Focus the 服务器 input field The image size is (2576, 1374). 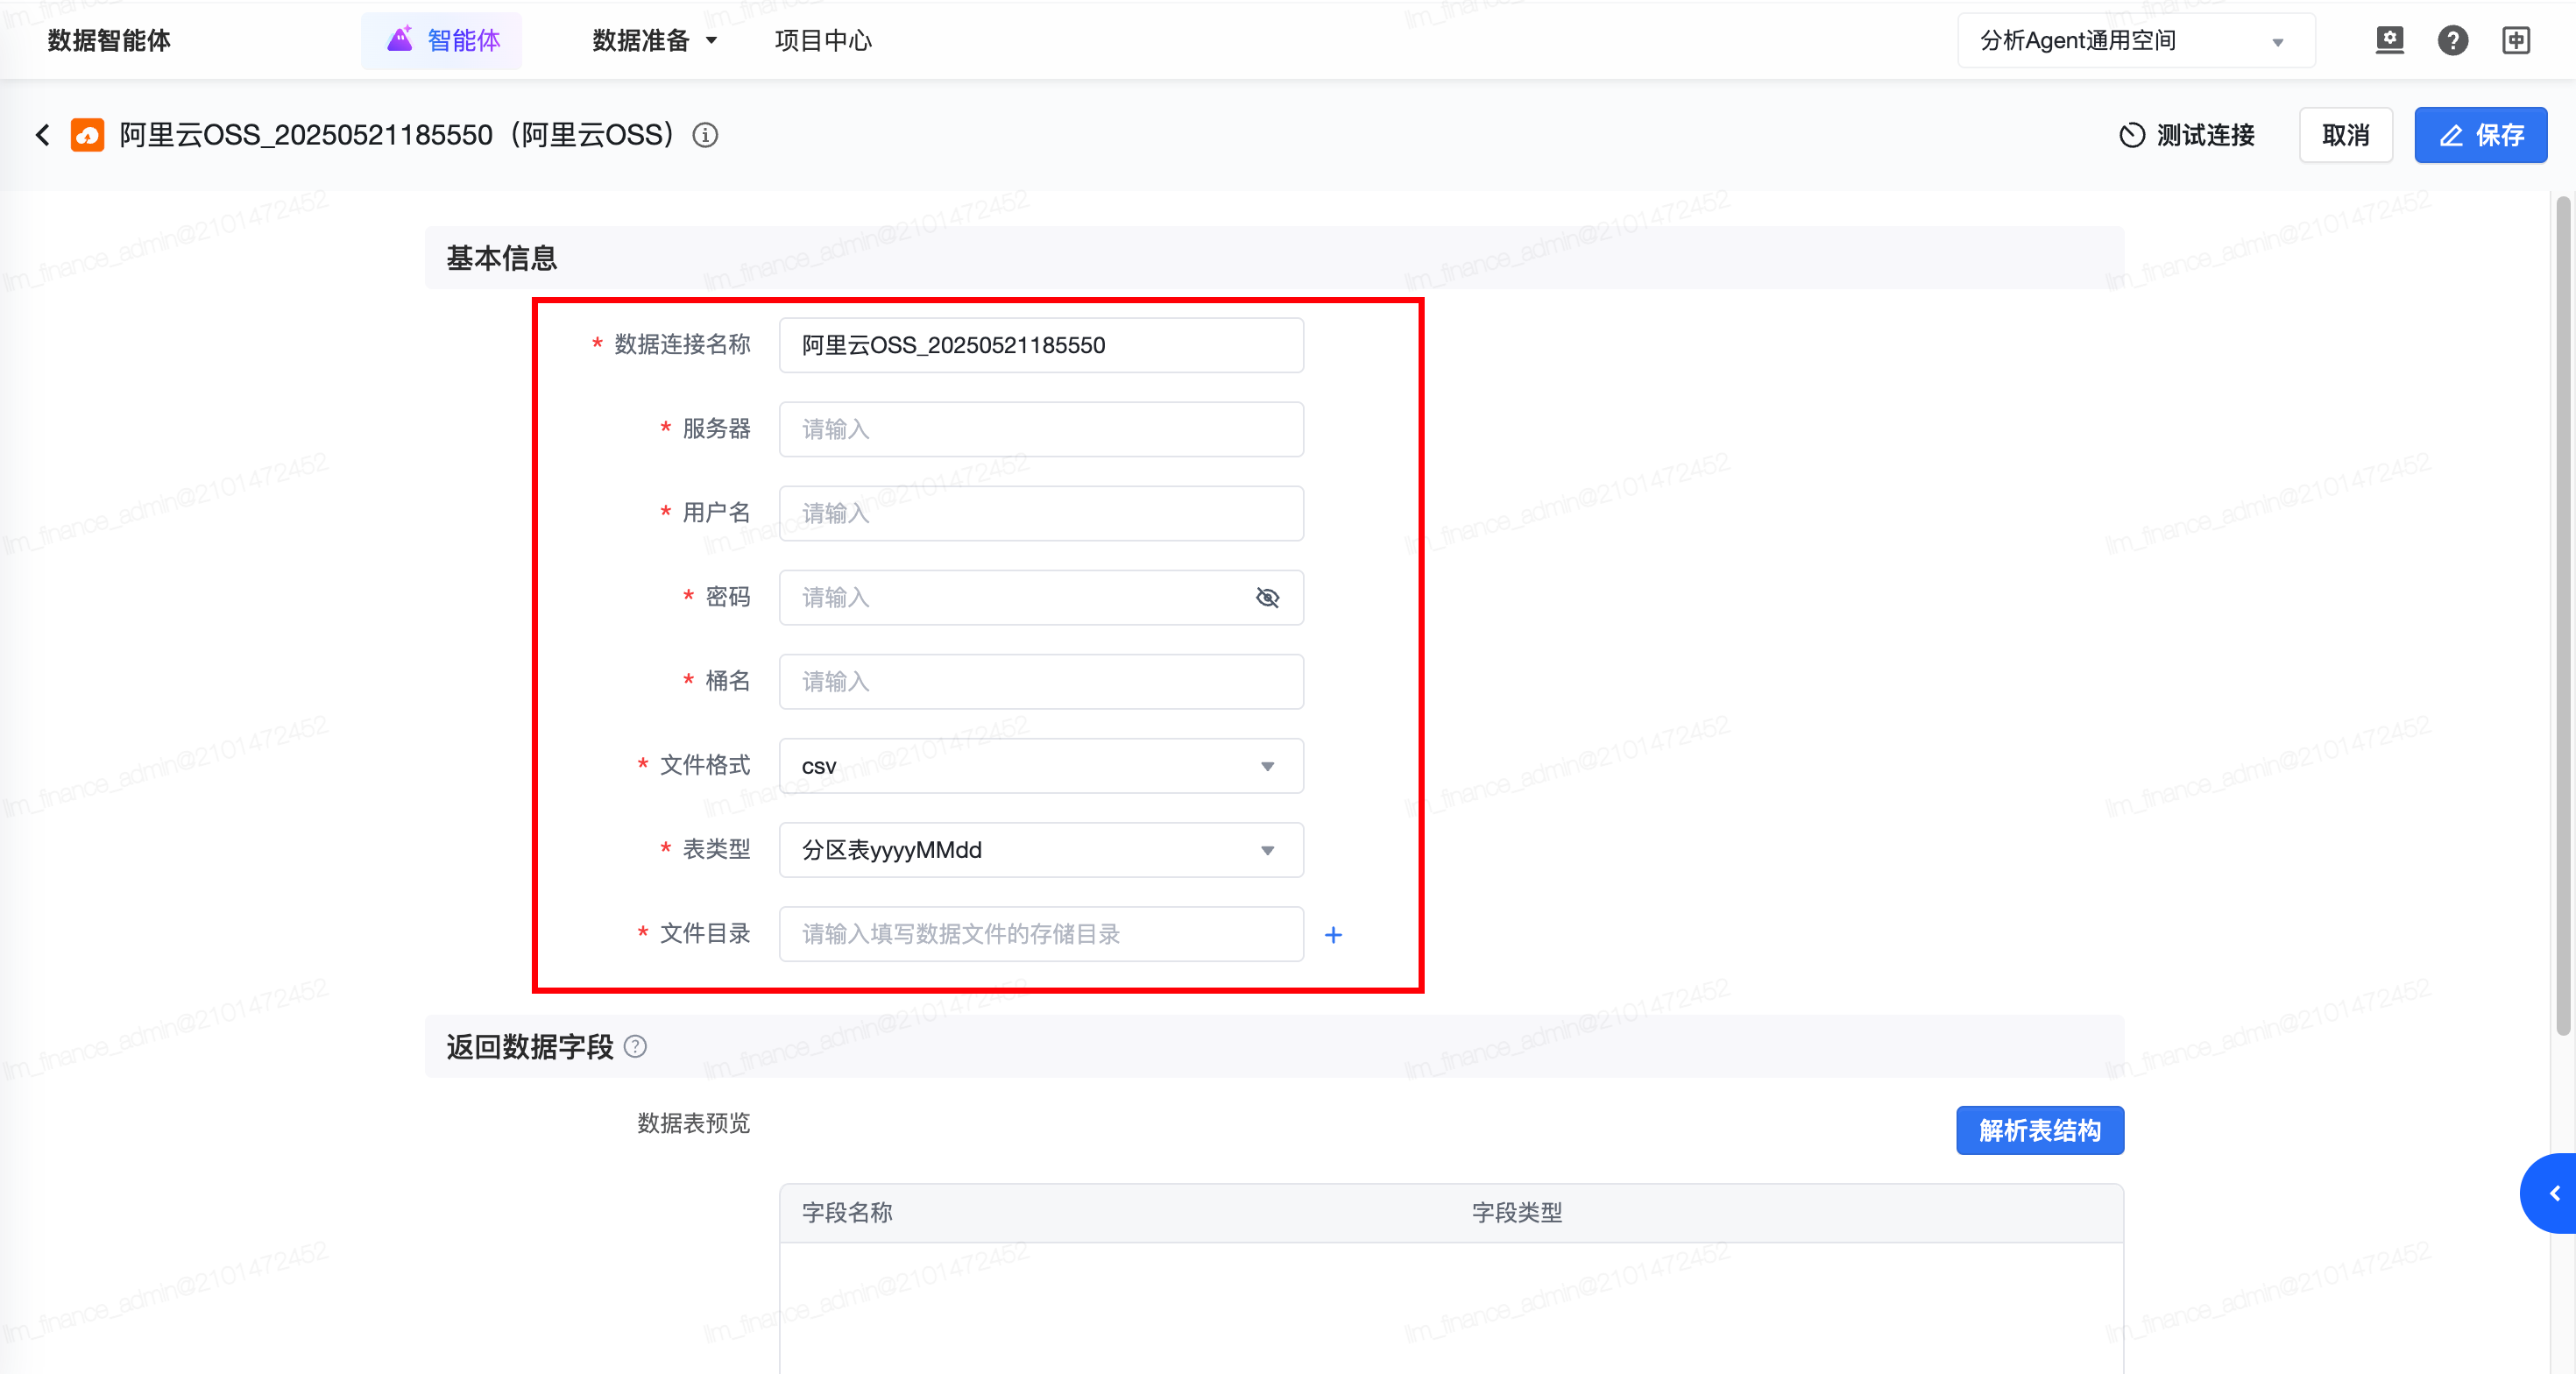(x=1041, y=429)
